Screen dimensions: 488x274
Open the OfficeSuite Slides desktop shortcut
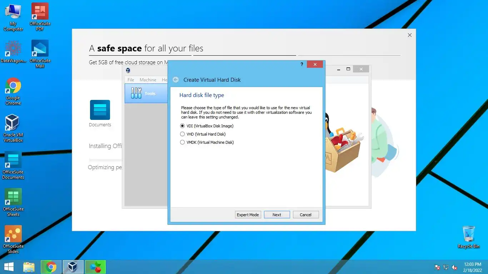point(13,240)
